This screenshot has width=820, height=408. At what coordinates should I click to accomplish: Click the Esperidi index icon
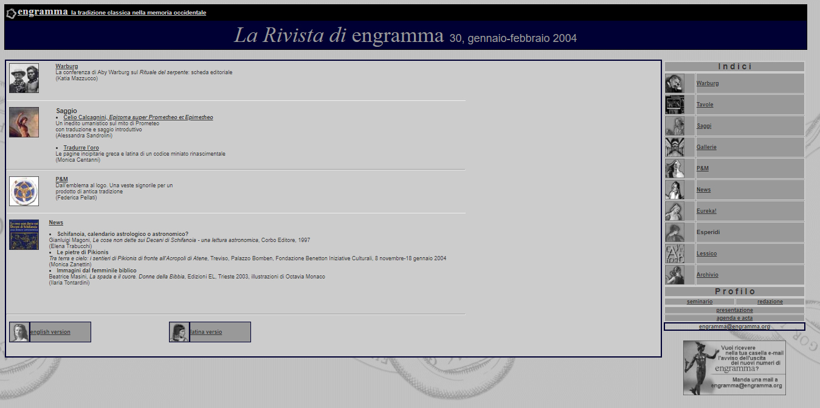(675, 232)
